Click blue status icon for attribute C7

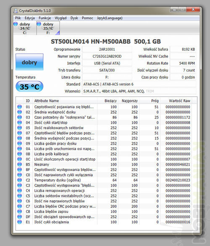pyautogui.click(x=20, y=206)
